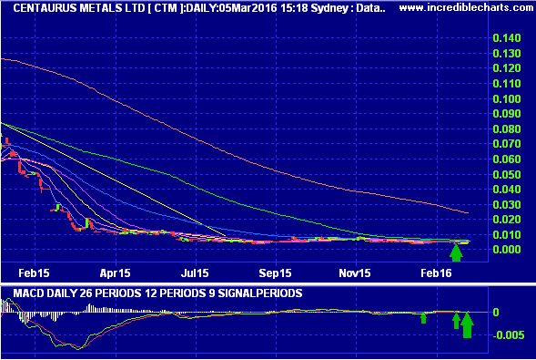Click the 0.140 price axis label
Screen dimensions: 536x360
coord(507,38)
